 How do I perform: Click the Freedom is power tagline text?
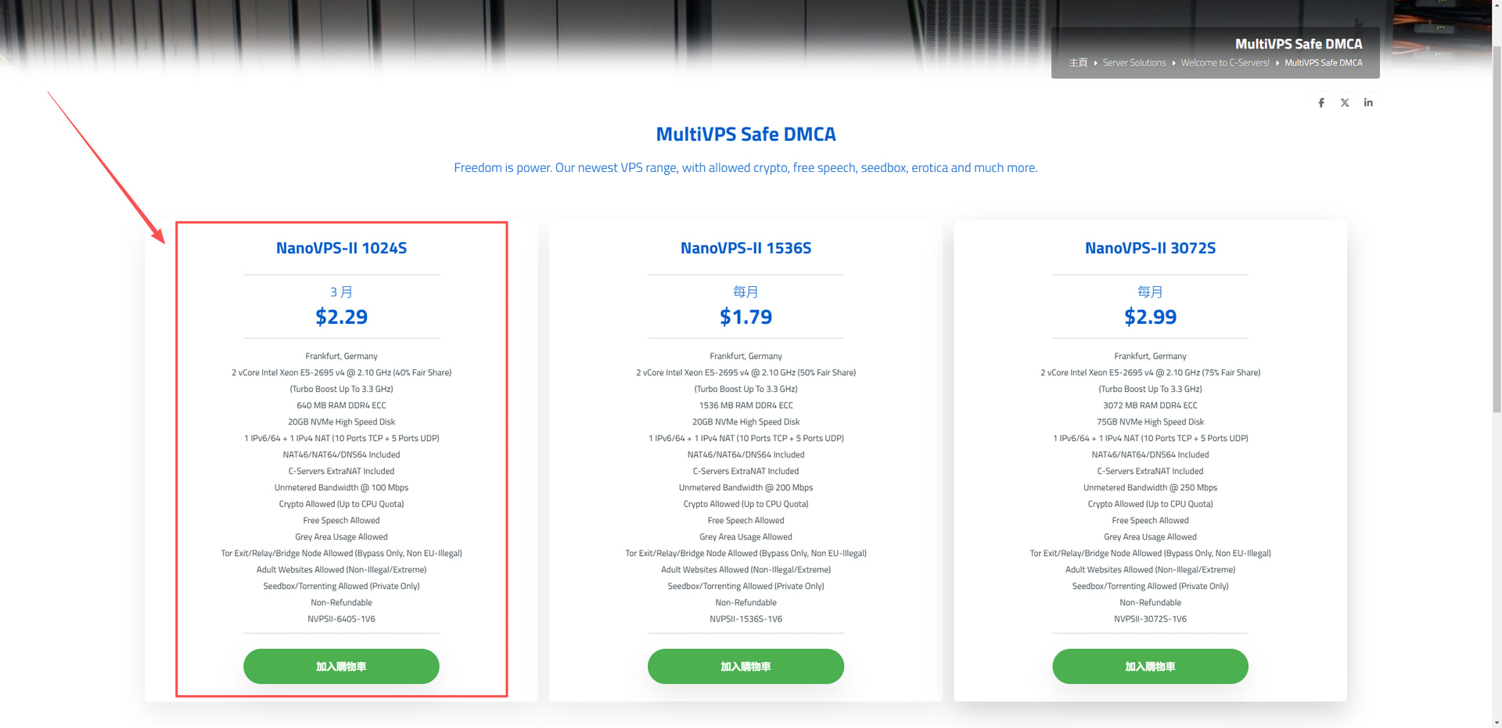pos(746,167)
